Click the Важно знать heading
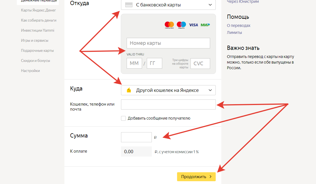 click(x=243, y=48)
